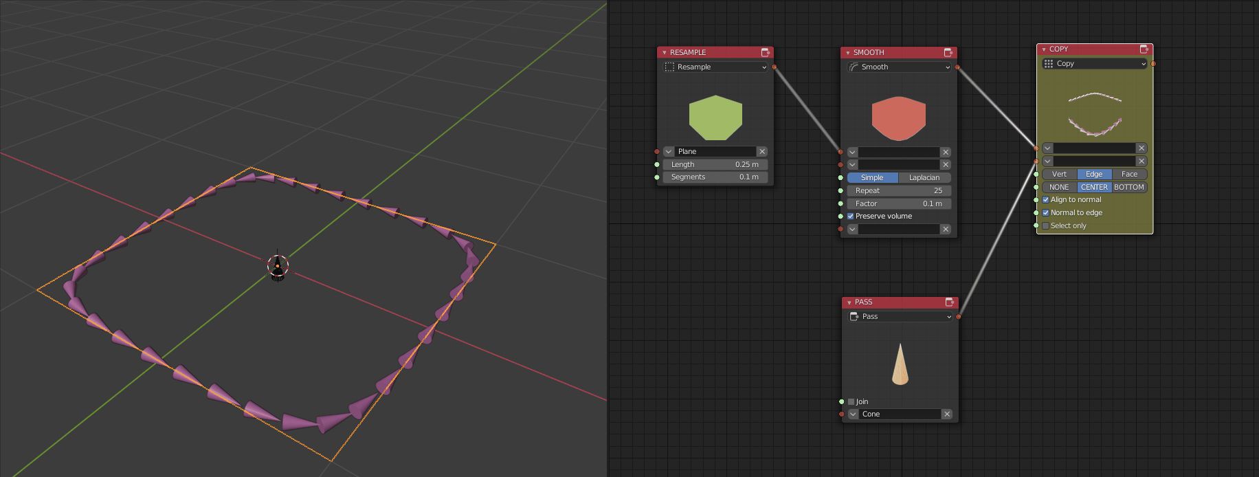The height and width of the screenshot is (477, 1259).
Task: Click the first empty Copy object field
Action: (x=1095, y=148)
